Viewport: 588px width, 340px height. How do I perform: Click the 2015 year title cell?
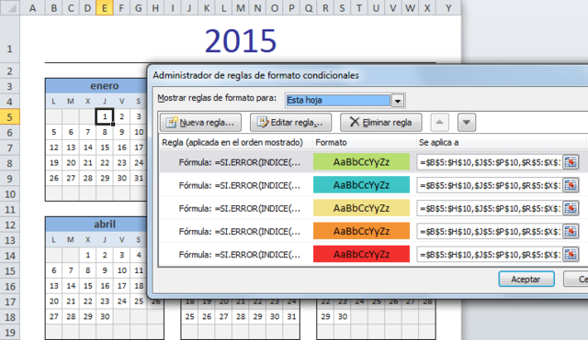pyautogui.click(x=241, y=40)
